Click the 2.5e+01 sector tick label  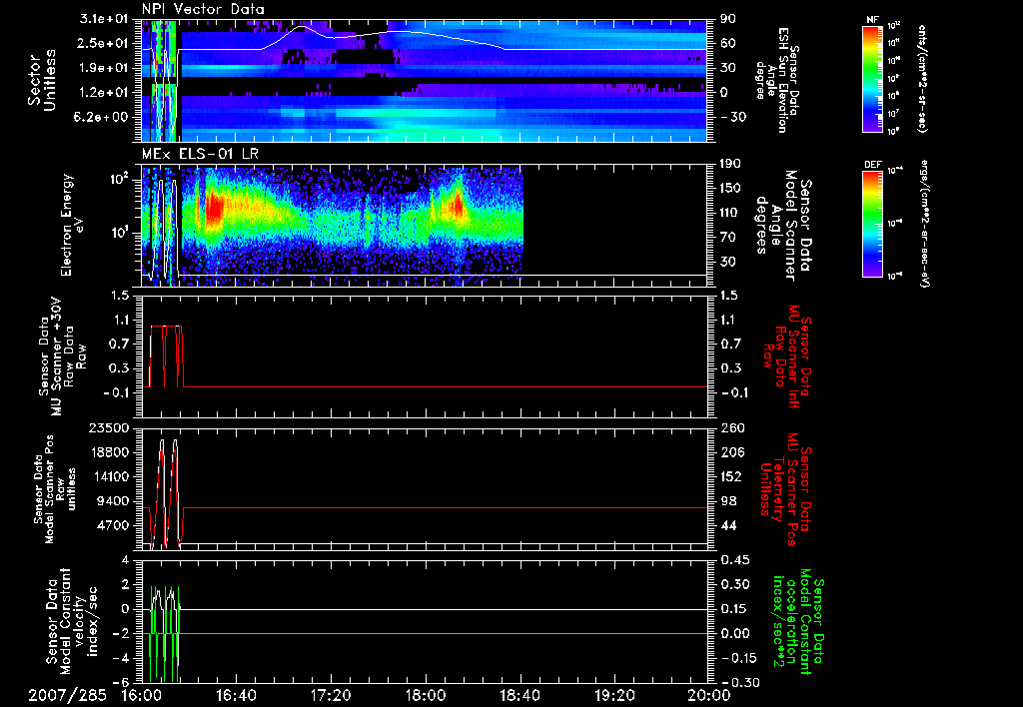tap(103, 43)
